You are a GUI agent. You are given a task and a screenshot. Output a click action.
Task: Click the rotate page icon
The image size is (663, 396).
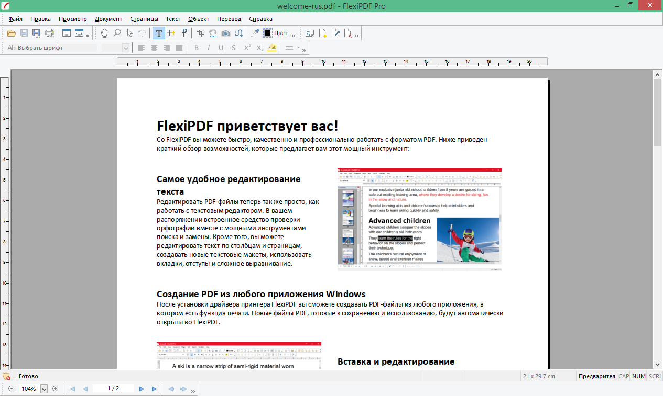tap(309, 33)
